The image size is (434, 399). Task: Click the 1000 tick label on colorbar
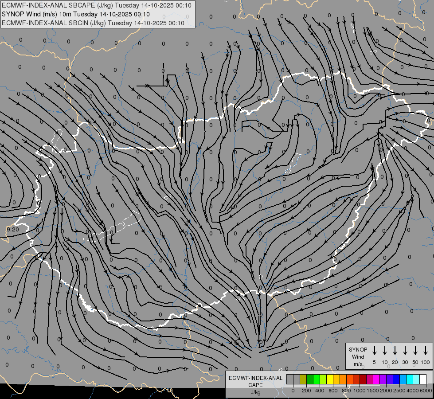pyautogui.click(x=360, y=391)
